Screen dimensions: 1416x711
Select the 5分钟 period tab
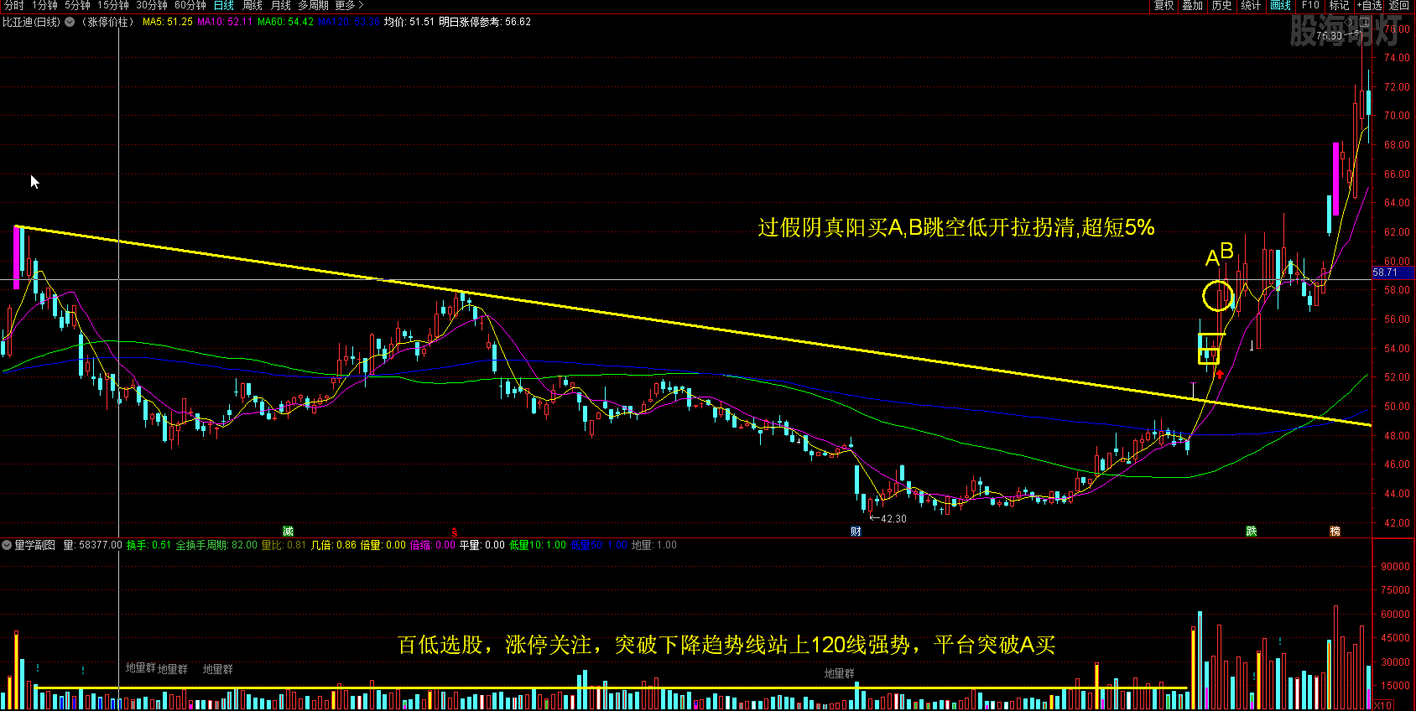77,5
